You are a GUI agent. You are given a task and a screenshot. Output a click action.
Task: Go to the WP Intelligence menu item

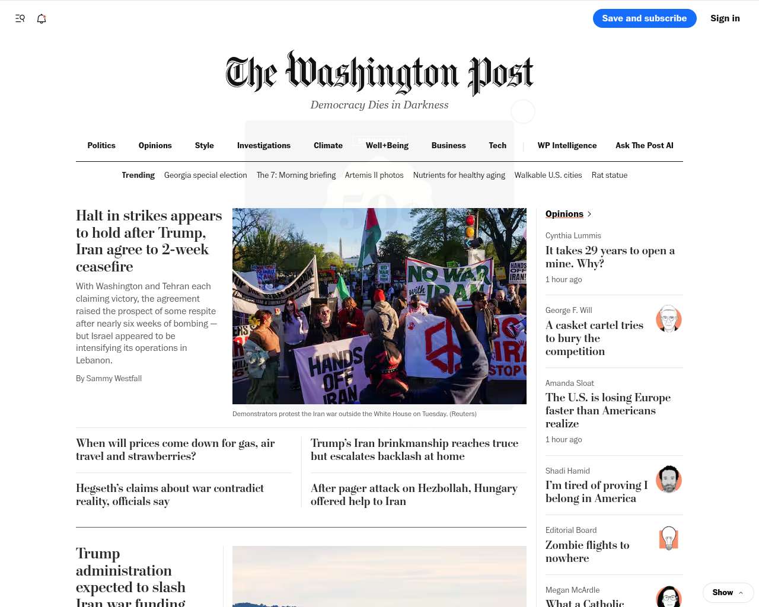(x=567, y=145)
